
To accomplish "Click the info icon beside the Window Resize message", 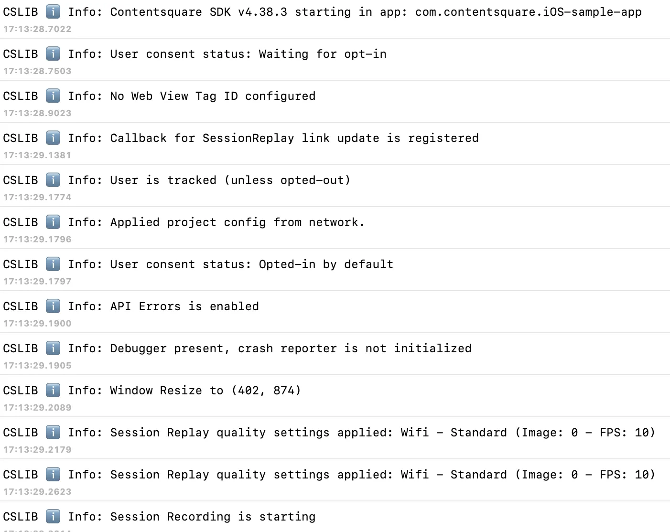I will point(53,390).
